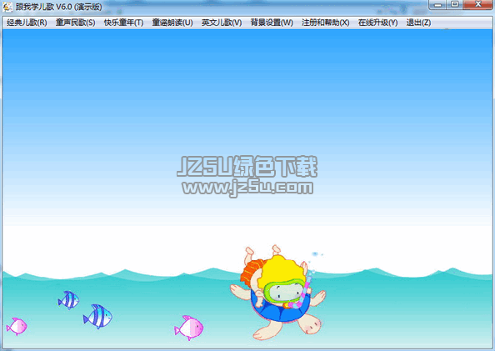Open the 注册和帮助(X) menu
This screenshot has height=351, width=495.
pyautogui.click(x=326, y=23)
